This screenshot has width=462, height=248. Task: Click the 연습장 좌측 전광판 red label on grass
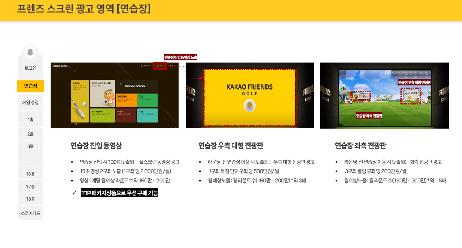point(369,116)
